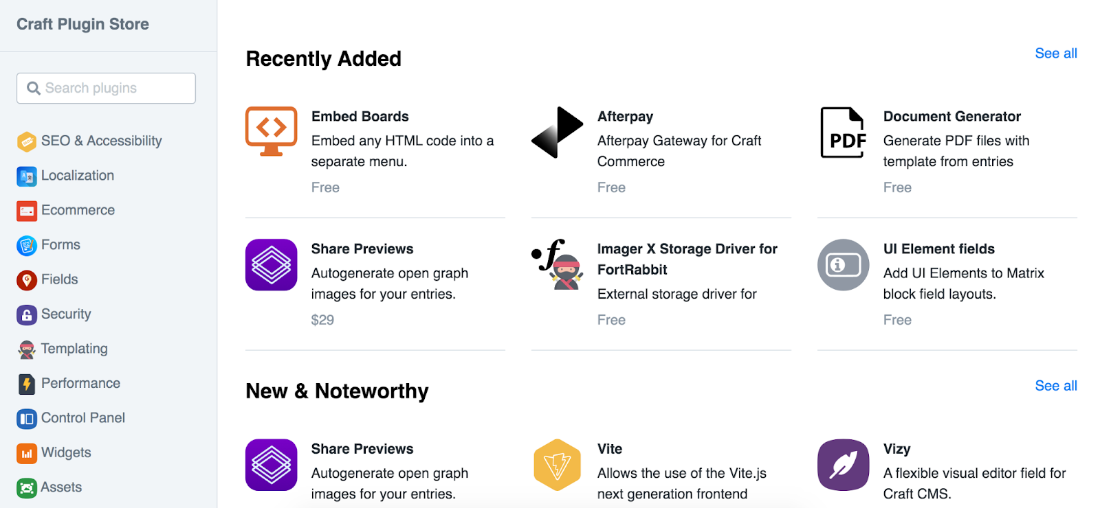Click the Localization translation icon
The image size is (1100, 508).
(26, 176)
